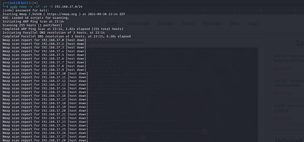Click the scan report line for 192.168.37.2

coord(44,44)
